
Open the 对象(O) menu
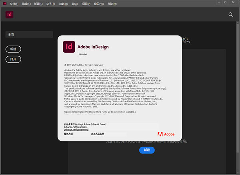(x=62, y=3)
